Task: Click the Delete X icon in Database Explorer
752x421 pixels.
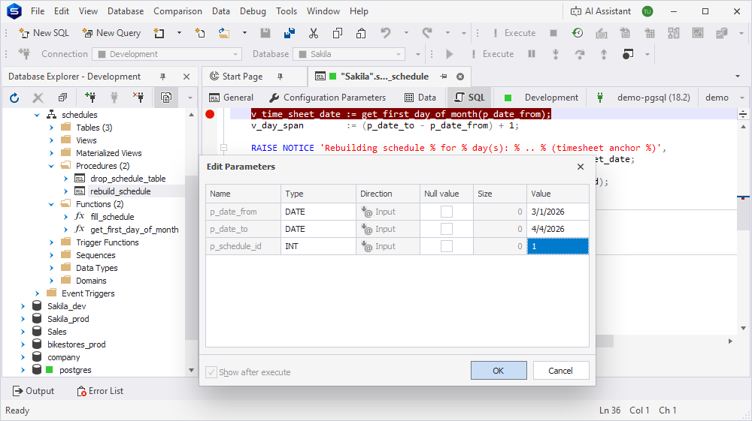Action: 38,98
